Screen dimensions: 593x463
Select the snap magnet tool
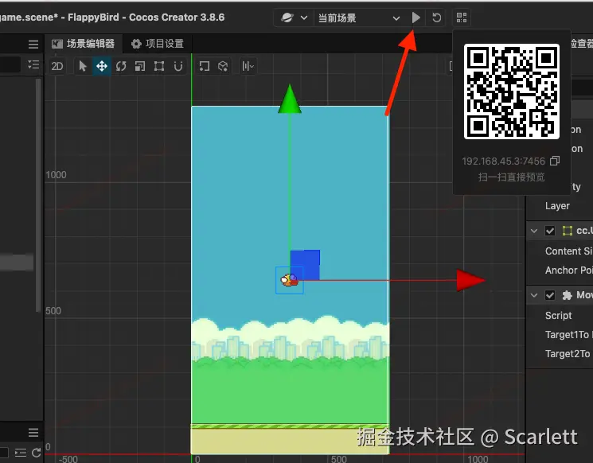(178, 66)
